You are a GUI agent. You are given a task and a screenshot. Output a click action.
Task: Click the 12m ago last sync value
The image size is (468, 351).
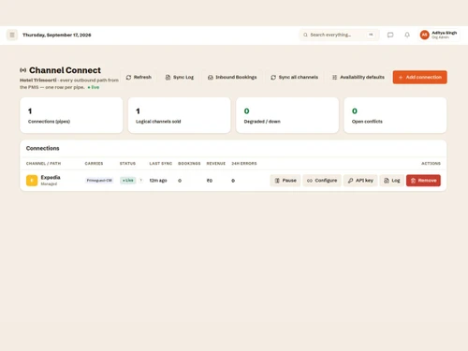[x=158, y=181]
